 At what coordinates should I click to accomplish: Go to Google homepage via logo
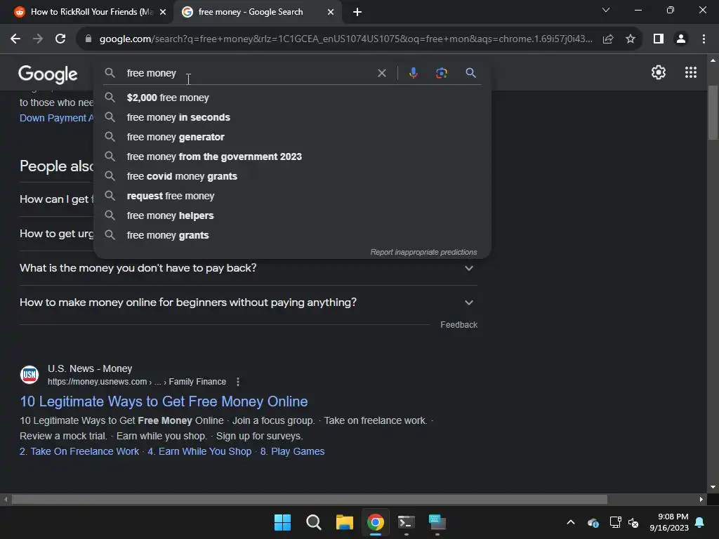pos(48,74)
